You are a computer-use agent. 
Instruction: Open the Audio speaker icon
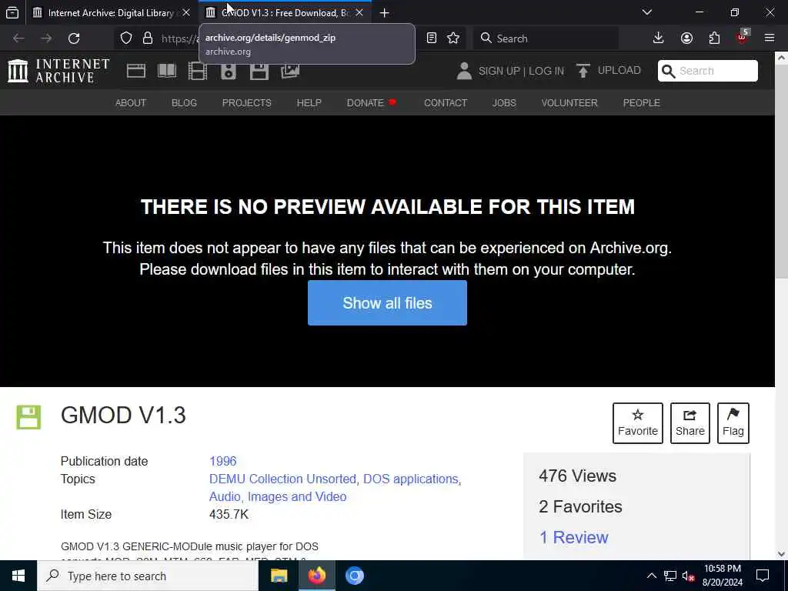point(228,71)
